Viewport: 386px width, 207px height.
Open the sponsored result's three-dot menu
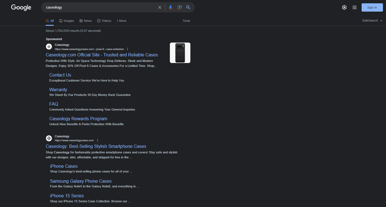[127, 49]
